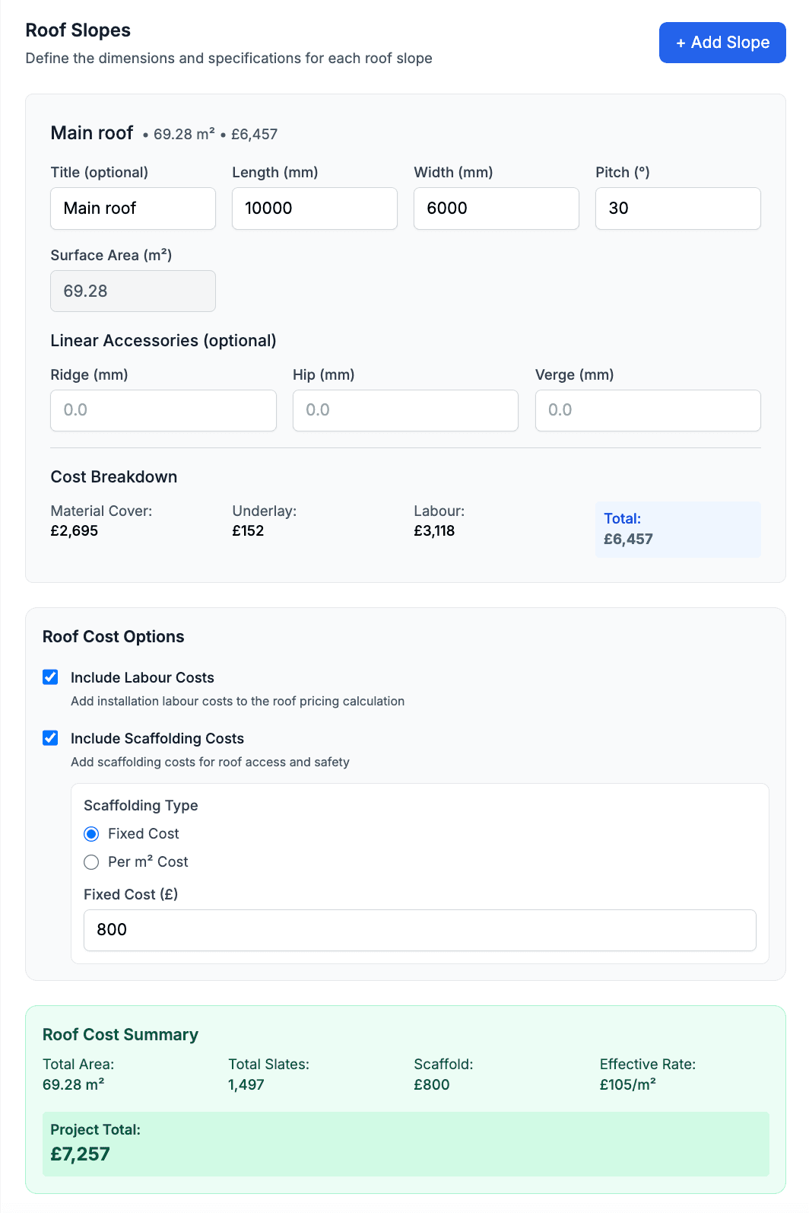Click the read-only Surface Area field
809x1213 pixels.
[133, 291]
